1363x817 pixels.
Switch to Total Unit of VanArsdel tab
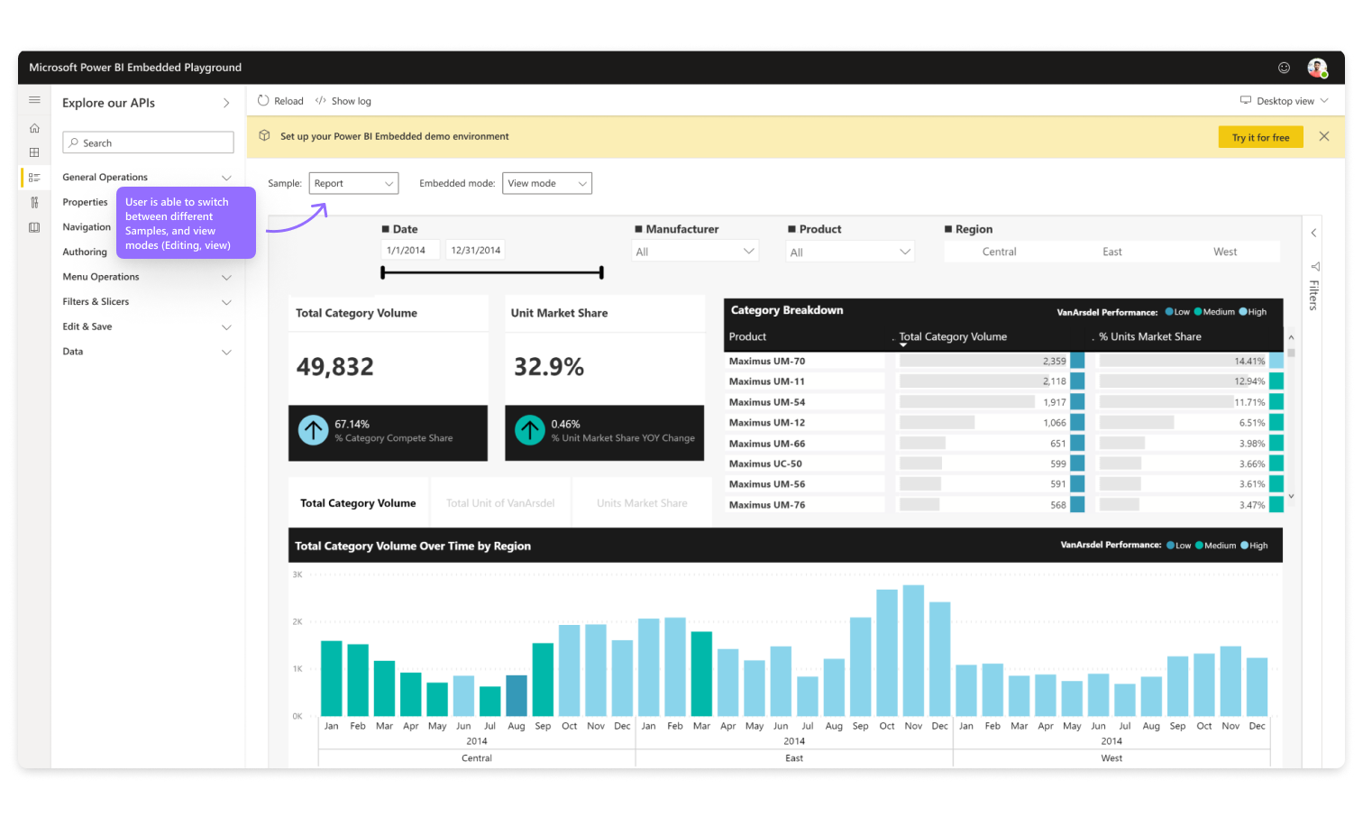tap(500, 503)
